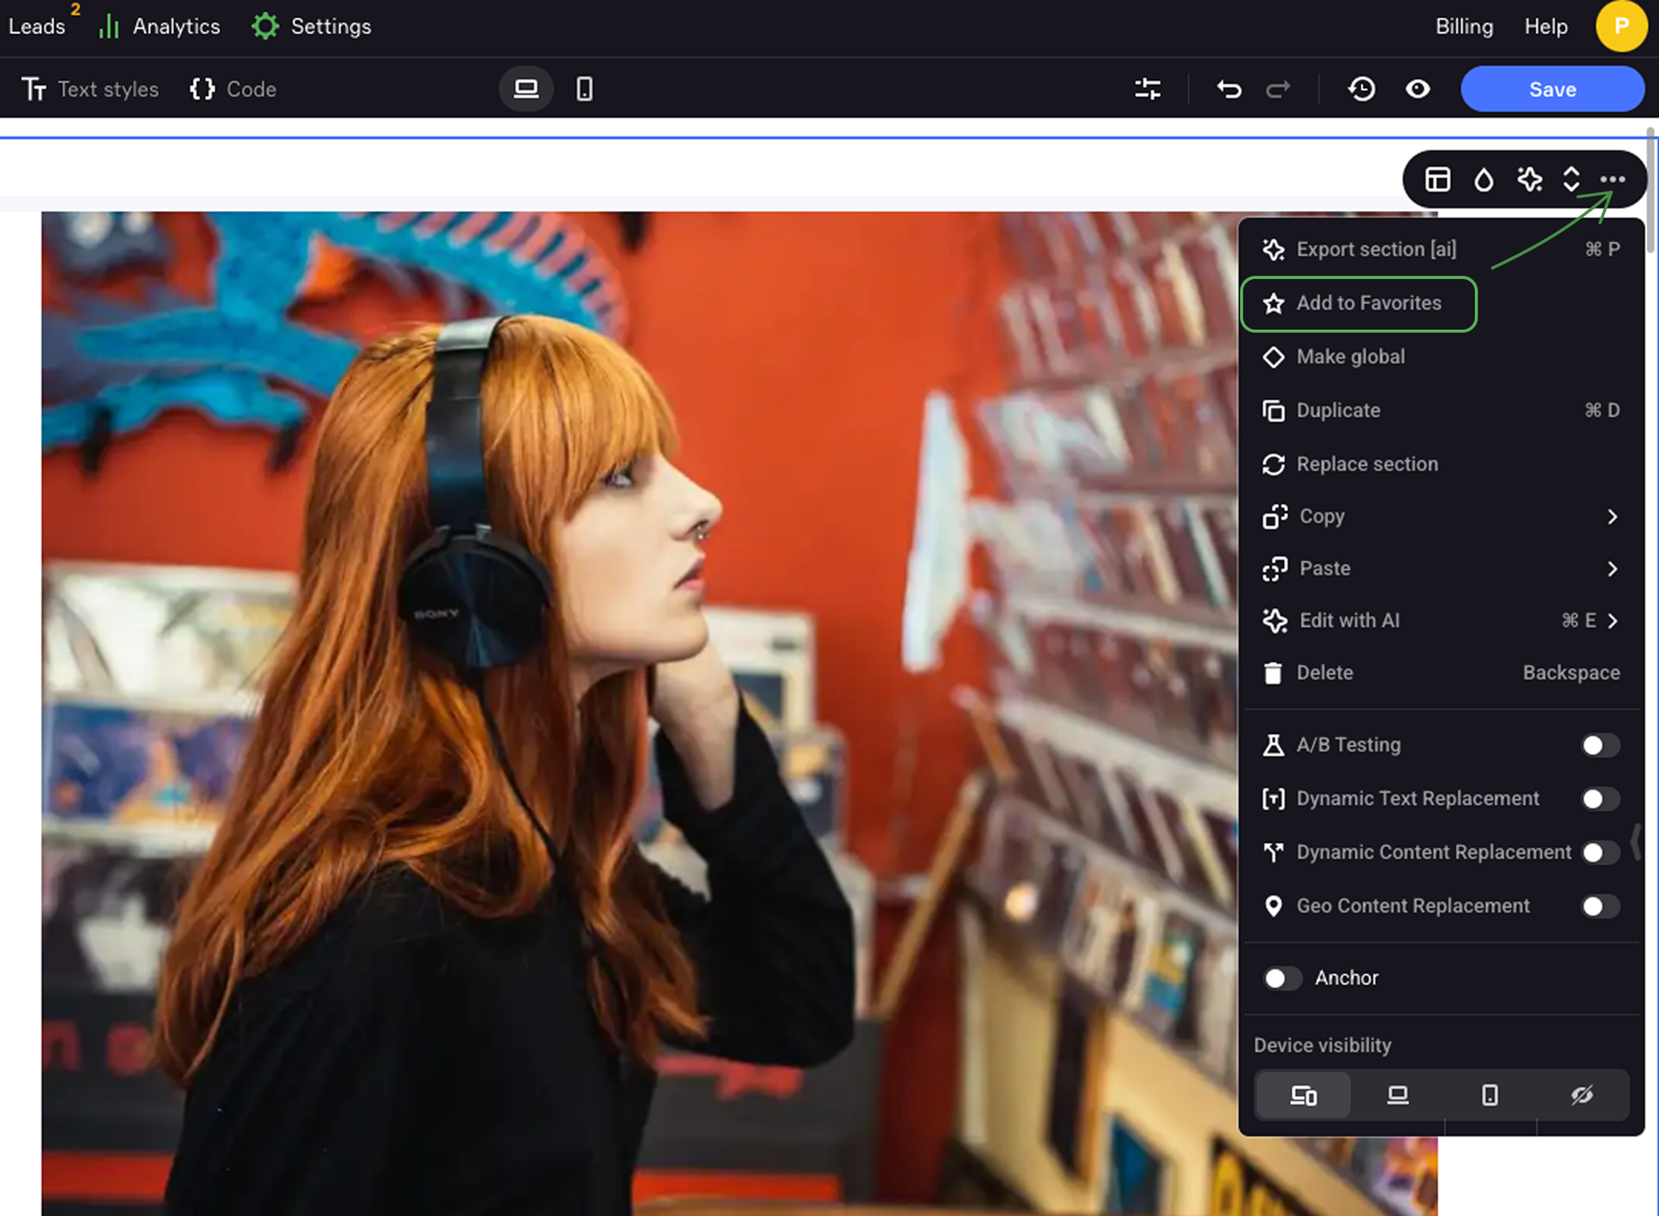This screenshot has height=1216, width=1659.
Task: Toggle the Anchor switch
Action: (1281, 978)
